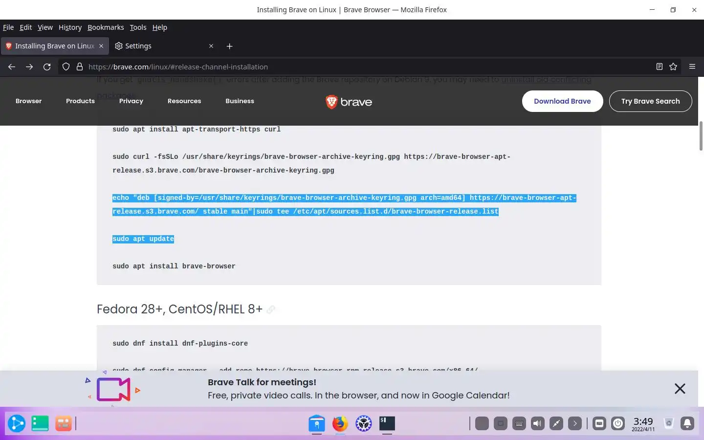Open the orange desktop taskbar icon

tap(63, 423)
